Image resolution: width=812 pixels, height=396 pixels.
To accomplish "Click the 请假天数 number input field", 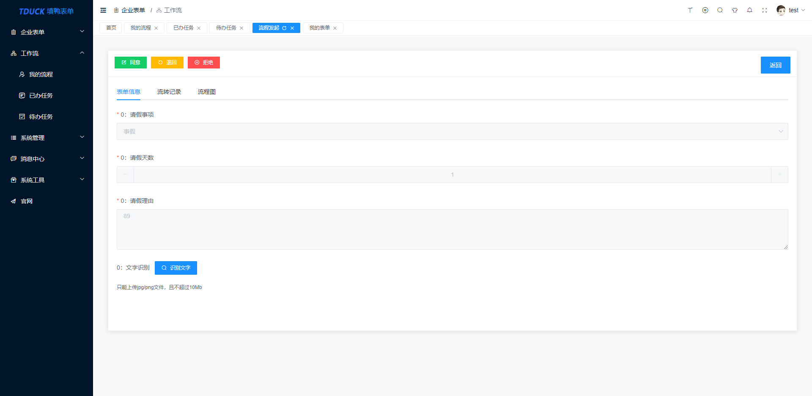I will coord(453,175).
